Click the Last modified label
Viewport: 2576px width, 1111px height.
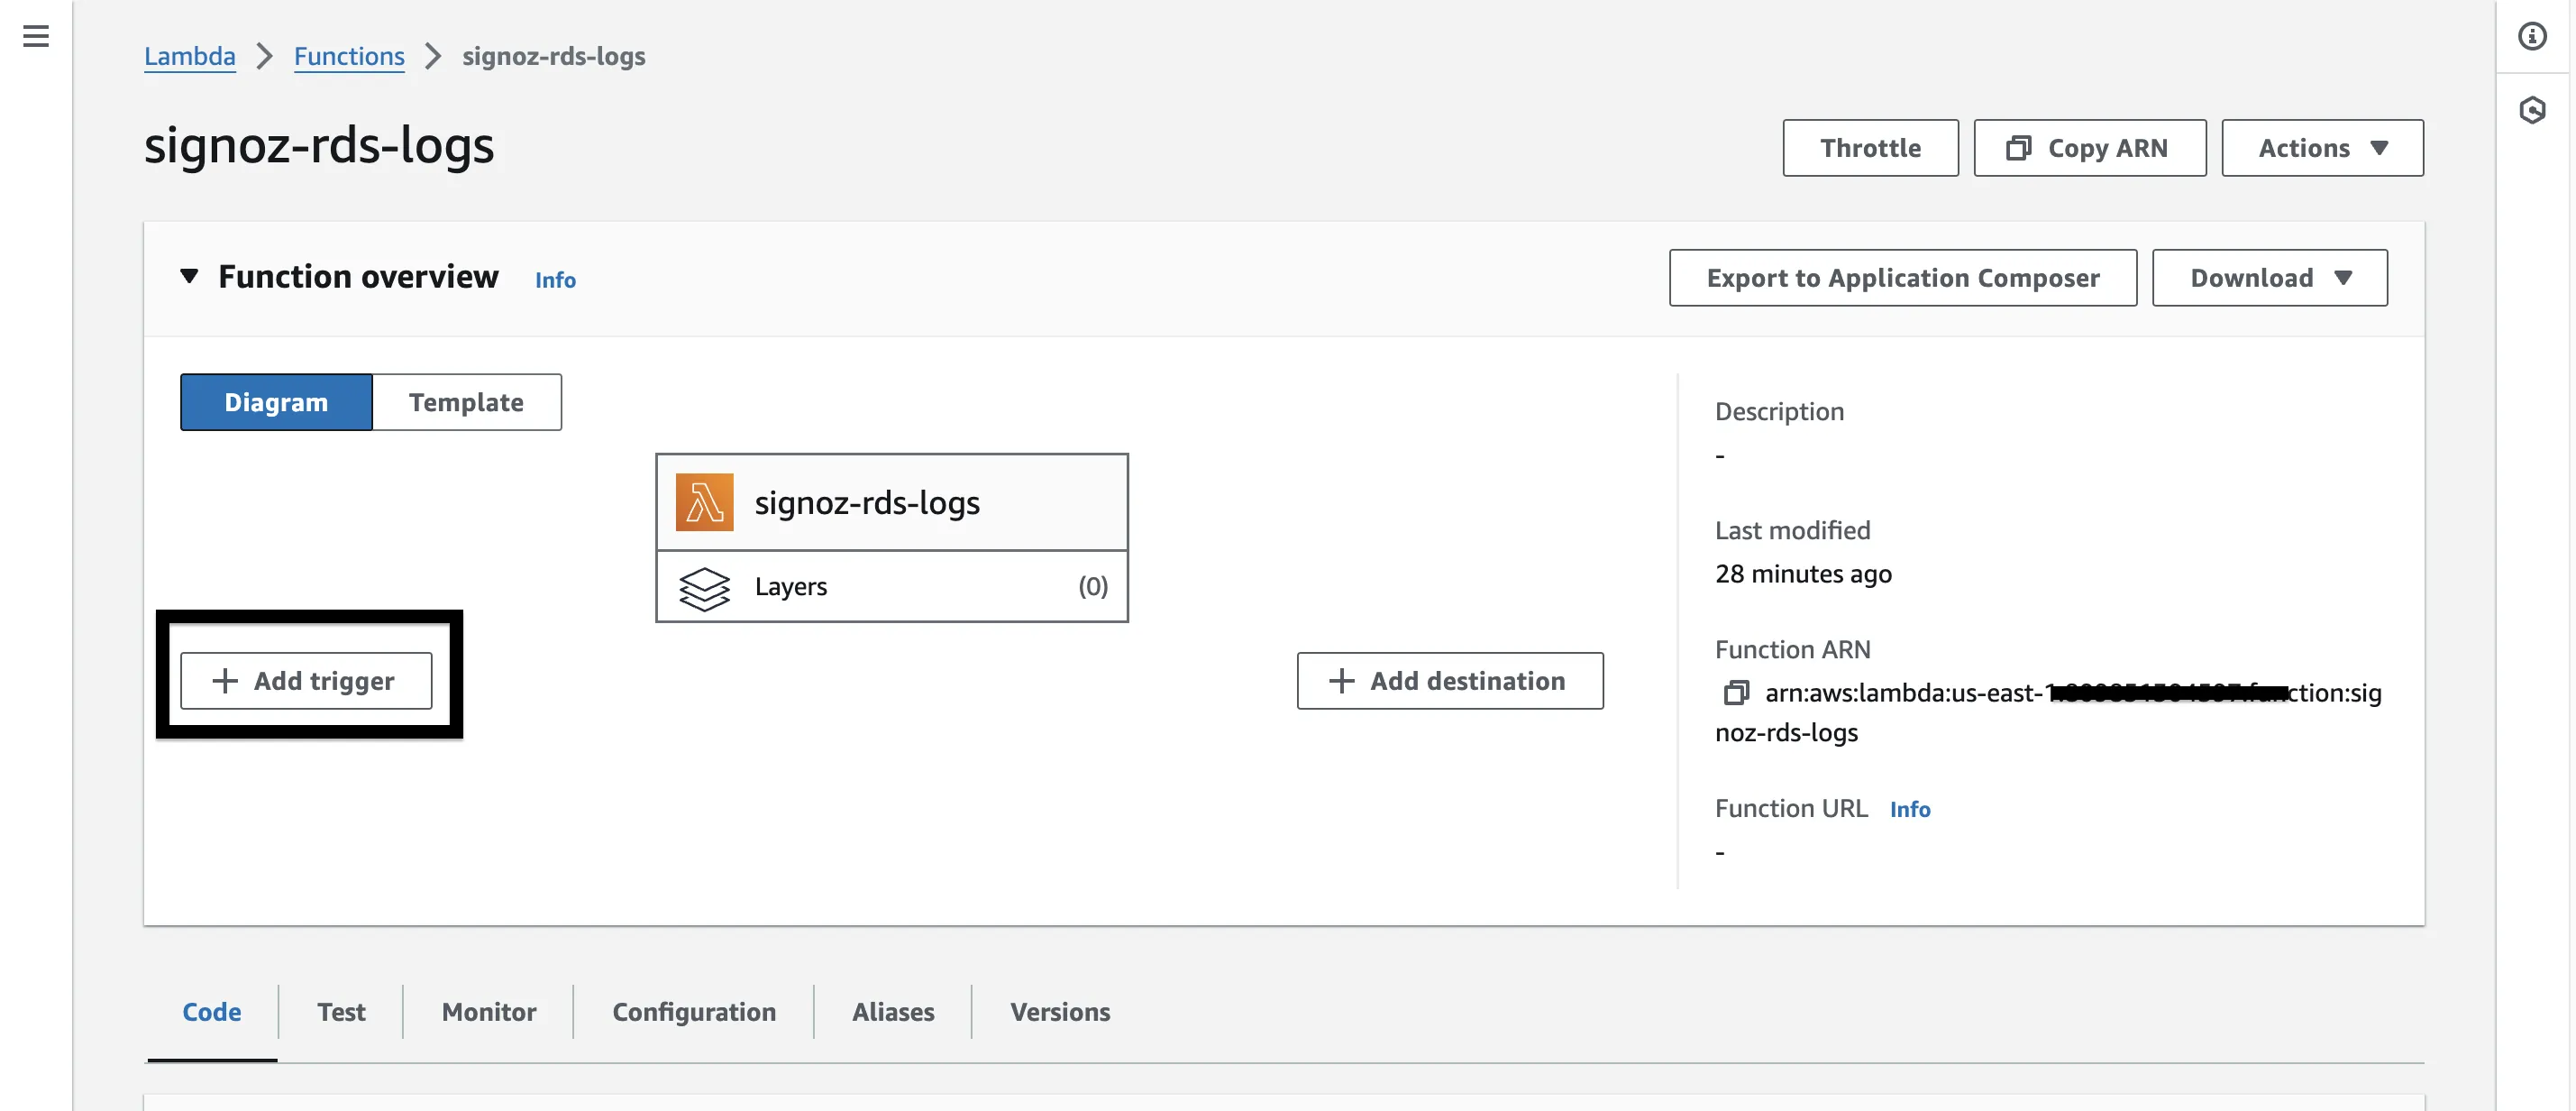[x=1792, y=530]
